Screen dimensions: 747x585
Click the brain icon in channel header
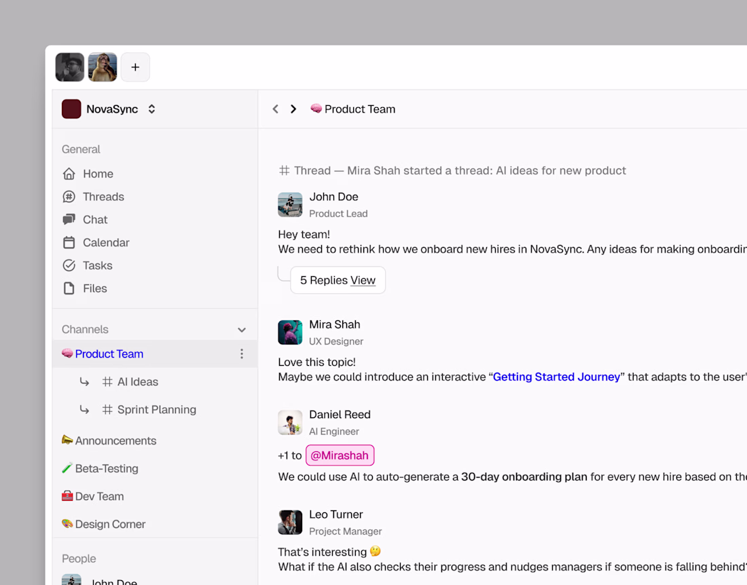(316, 109)
